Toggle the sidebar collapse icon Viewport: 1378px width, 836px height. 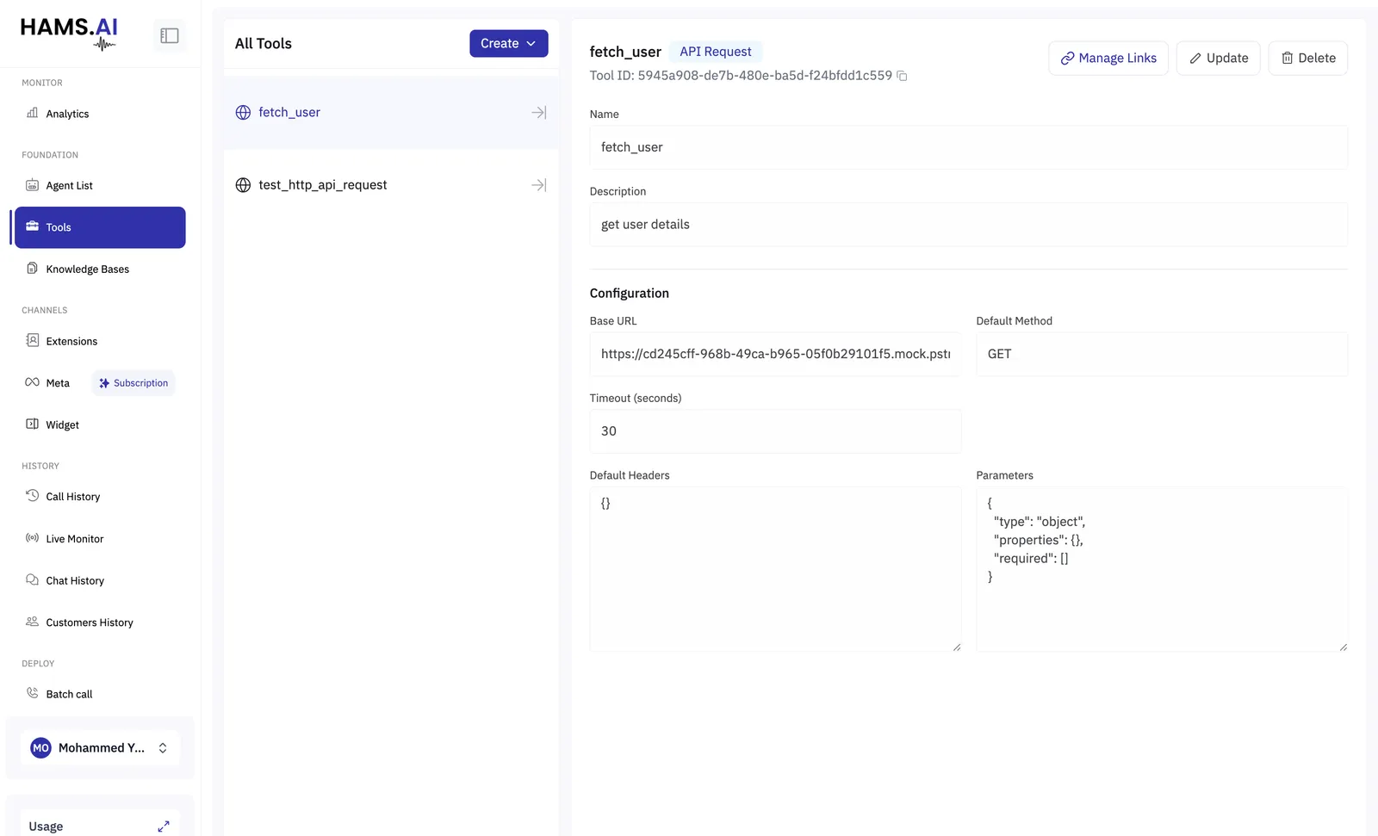pyautogui.click(x=170, y=35)
